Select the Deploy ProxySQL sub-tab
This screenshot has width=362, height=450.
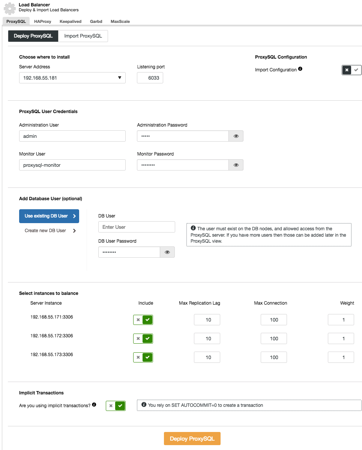[x=33, y=36]
